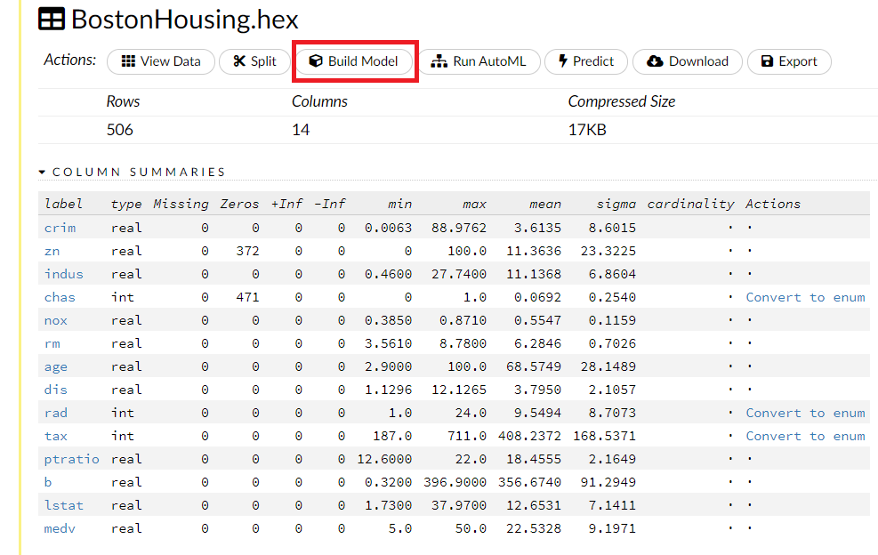
Task: Click the View Data button
Action: pos(161,61)
